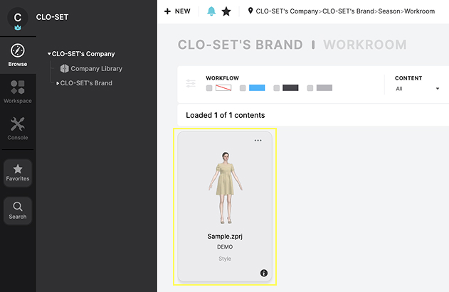449x292 pixels.
Task: Select CLO-SET's Brand tree label
Action: click(86, 83)
